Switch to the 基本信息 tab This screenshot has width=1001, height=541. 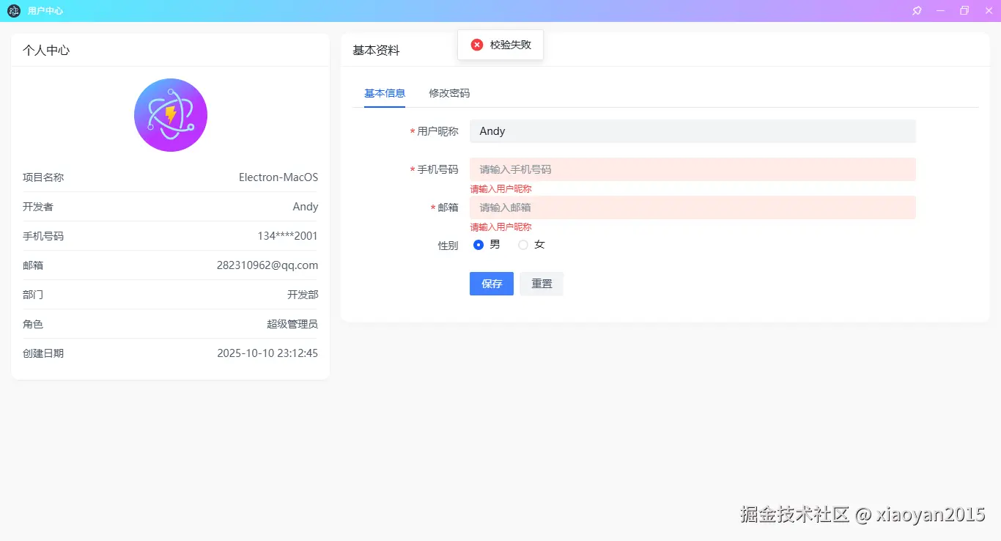point(385,93)
